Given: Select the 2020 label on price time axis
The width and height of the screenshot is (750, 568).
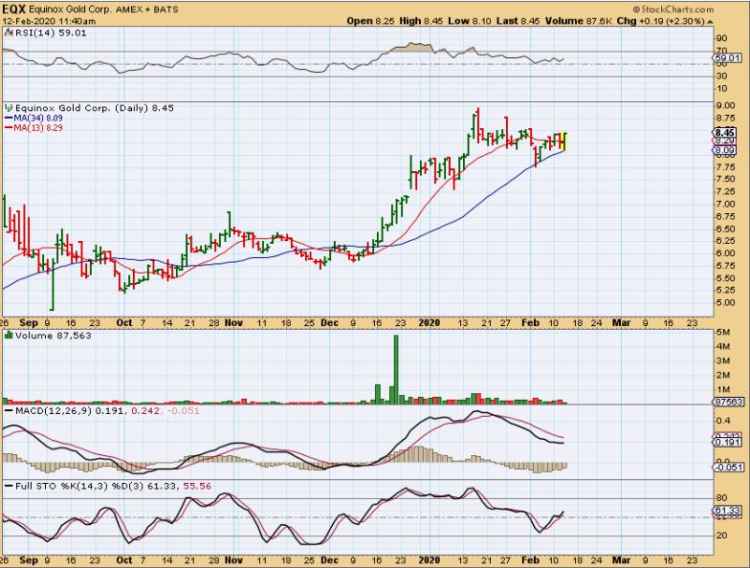Looking at the screenshot, I should [x=427, y=322].
